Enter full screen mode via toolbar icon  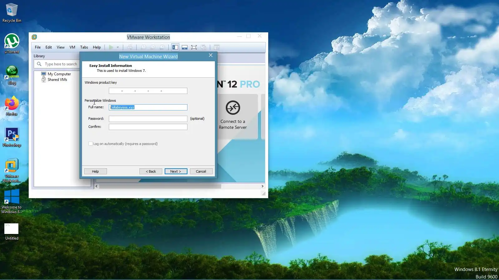click(194, 47)
